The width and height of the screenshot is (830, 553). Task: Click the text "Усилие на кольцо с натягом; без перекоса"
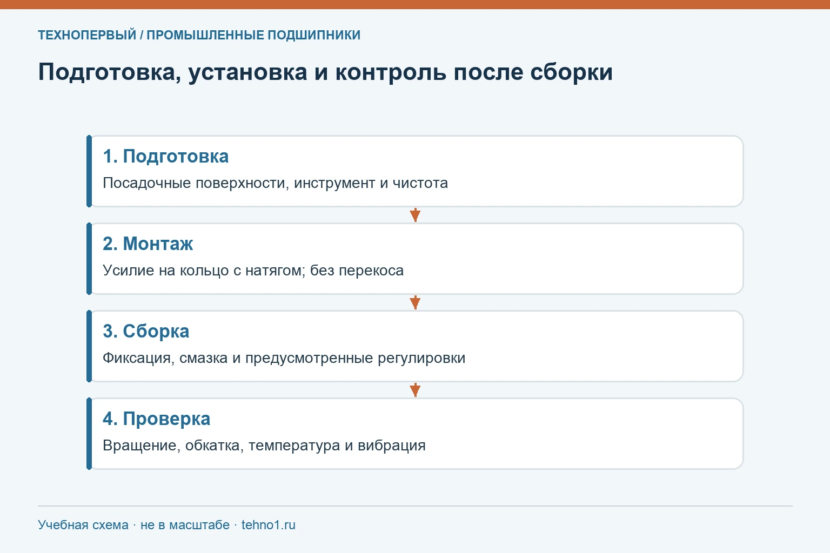pyautogui.click(x=253, y=271)
